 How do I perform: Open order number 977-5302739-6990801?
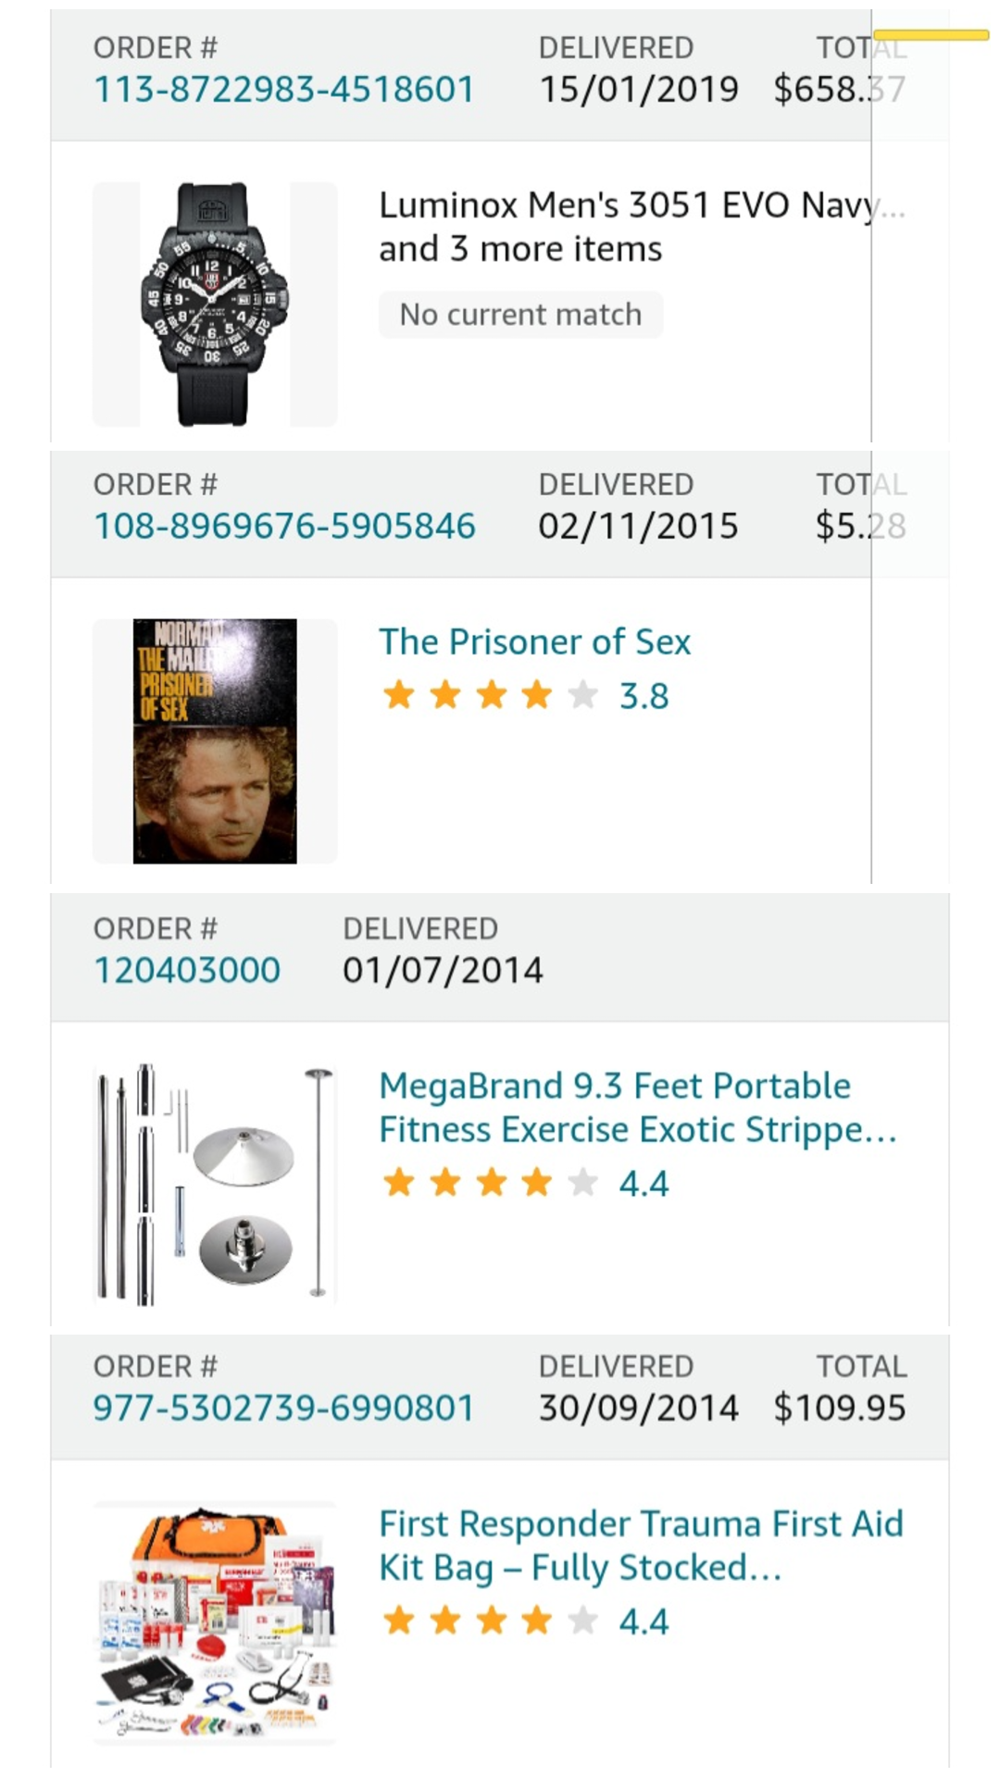283,1409
